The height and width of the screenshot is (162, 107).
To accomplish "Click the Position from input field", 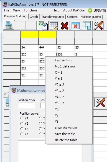I will click(27, 105).
